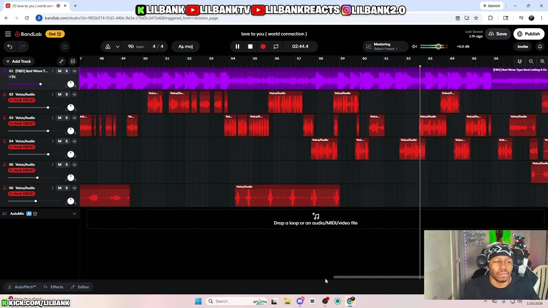Toggle the metronome

(108, 46)
